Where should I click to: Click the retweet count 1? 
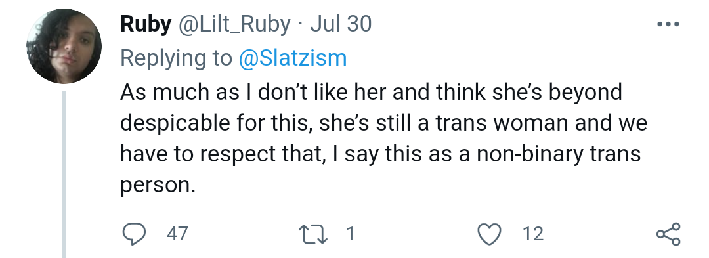(x=351, y=234)
